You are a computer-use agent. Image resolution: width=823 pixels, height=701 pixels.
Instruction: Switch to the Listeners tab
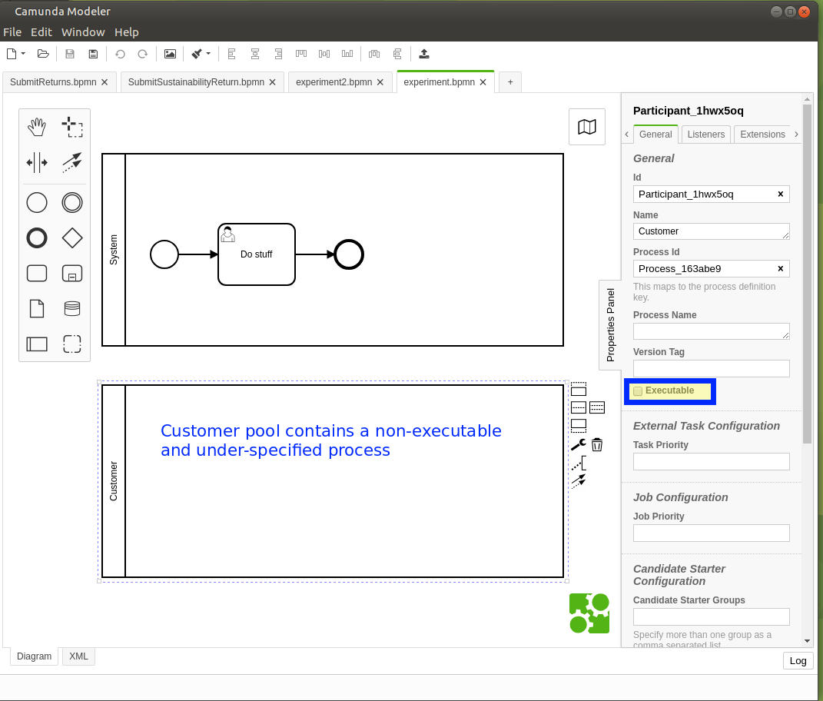(705, 134)
